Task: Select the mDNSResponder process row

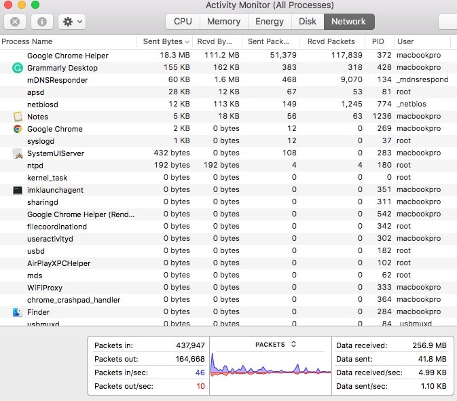Action: coord(228,80)
